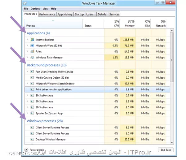Sort by the CPU column header
This screenshot has width=186, height=160.
(x=112, y=24)
